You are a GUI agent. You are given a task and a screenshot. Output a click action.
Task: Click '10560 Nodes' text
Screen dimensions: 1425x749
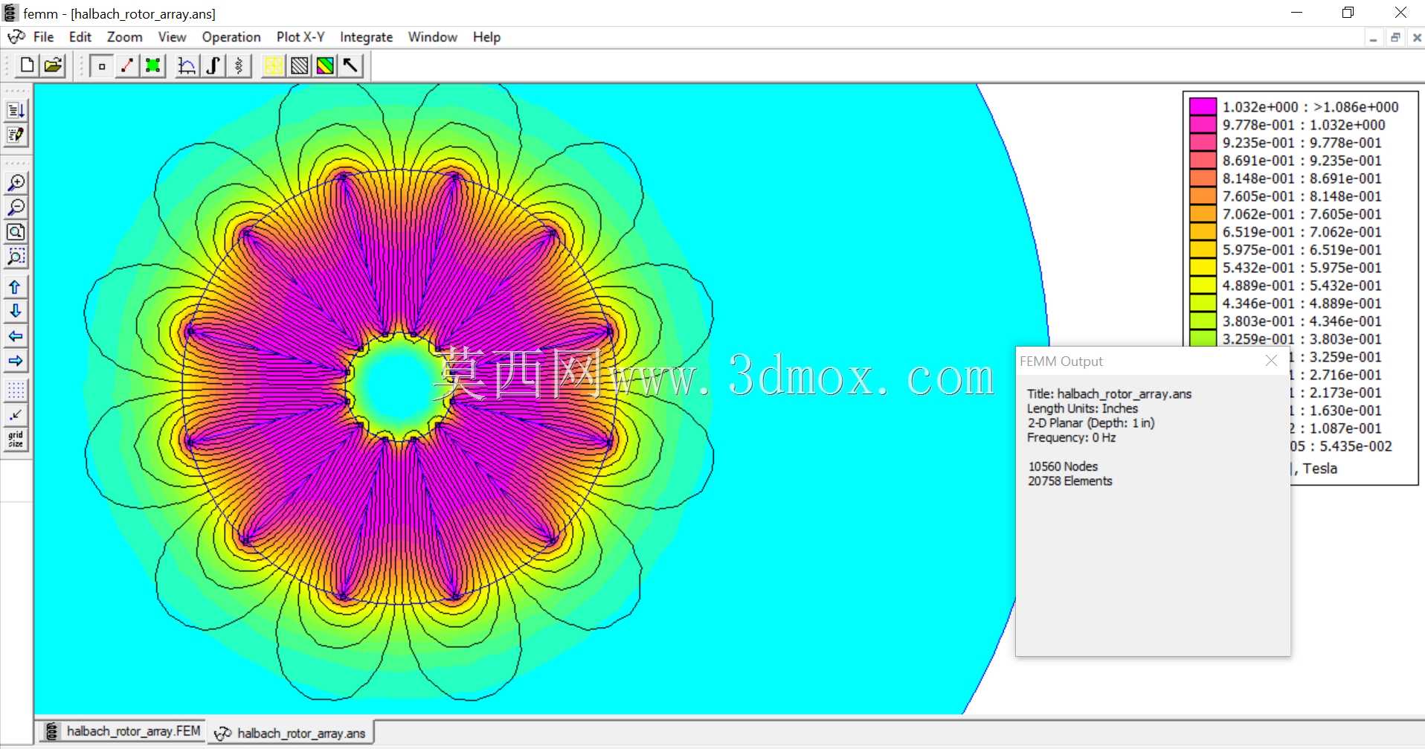tap(1063, 466)
